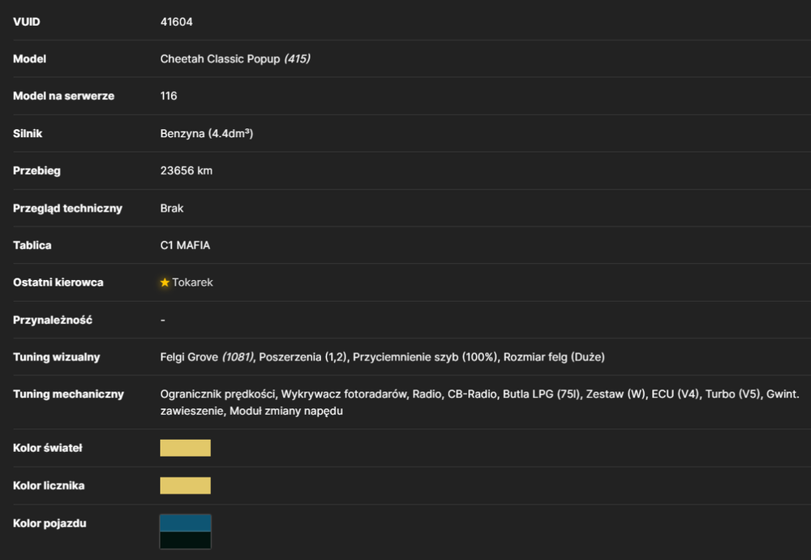Click the Ostatni kierowca label

(x=58, y=282)
